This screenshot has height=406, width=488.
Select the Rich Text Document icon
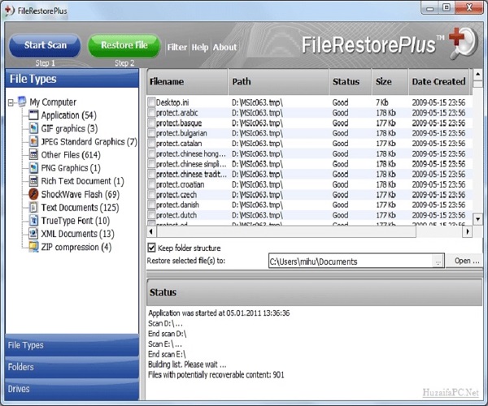click(33, 181)
